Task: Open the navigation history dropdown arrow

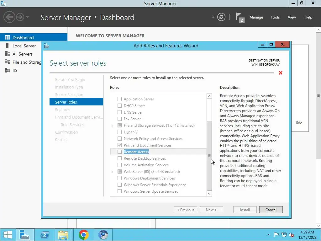Action: (x=28, y=17)
